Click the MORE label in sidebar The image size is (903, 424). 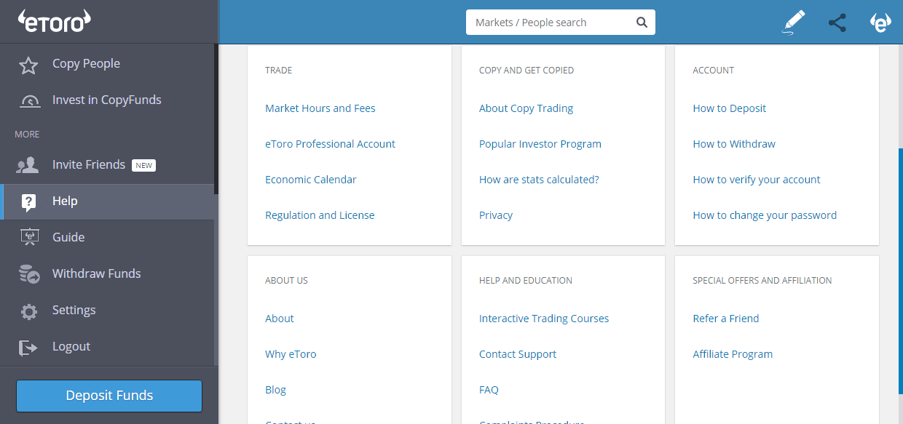pyautogui.click(x=27, y=135)
